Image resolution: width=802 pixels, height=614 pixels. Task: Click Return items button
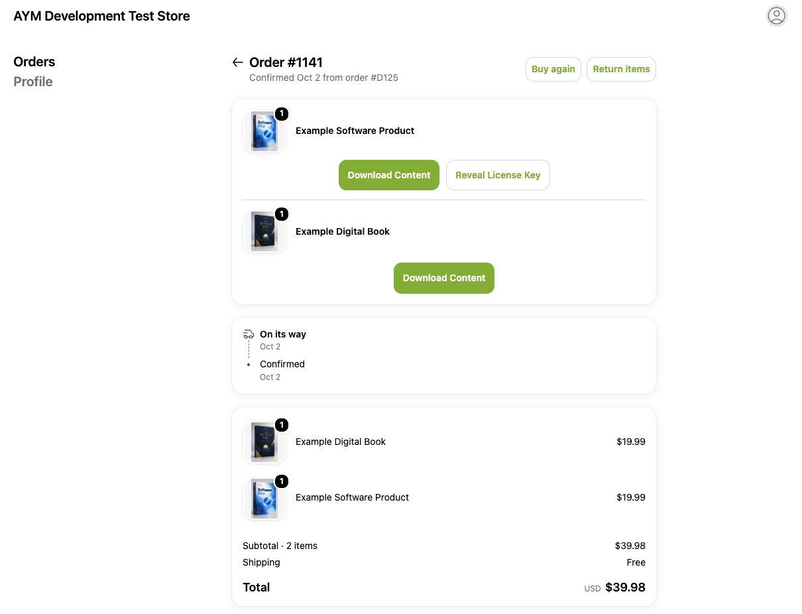tap(621, 69)
